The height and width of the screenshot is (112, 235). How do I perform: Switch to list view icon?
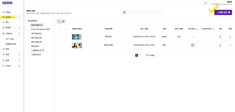coord(59,22)
